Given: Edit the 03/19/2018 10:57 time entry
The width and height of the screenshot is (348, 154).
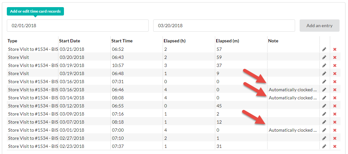Looking at the screenshot, I should (324, 65).
